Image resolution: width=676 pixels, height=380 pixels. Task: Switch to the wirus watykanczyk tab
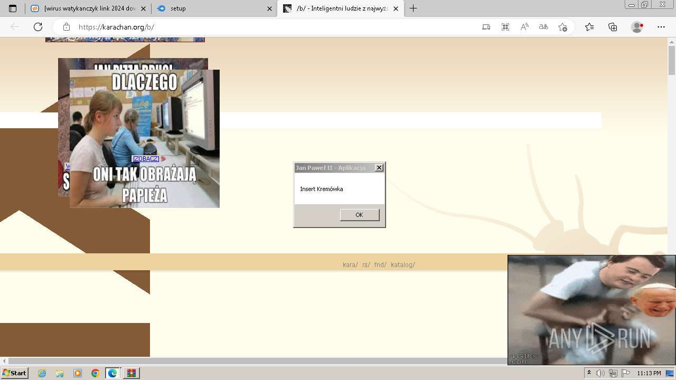(88, 8)
